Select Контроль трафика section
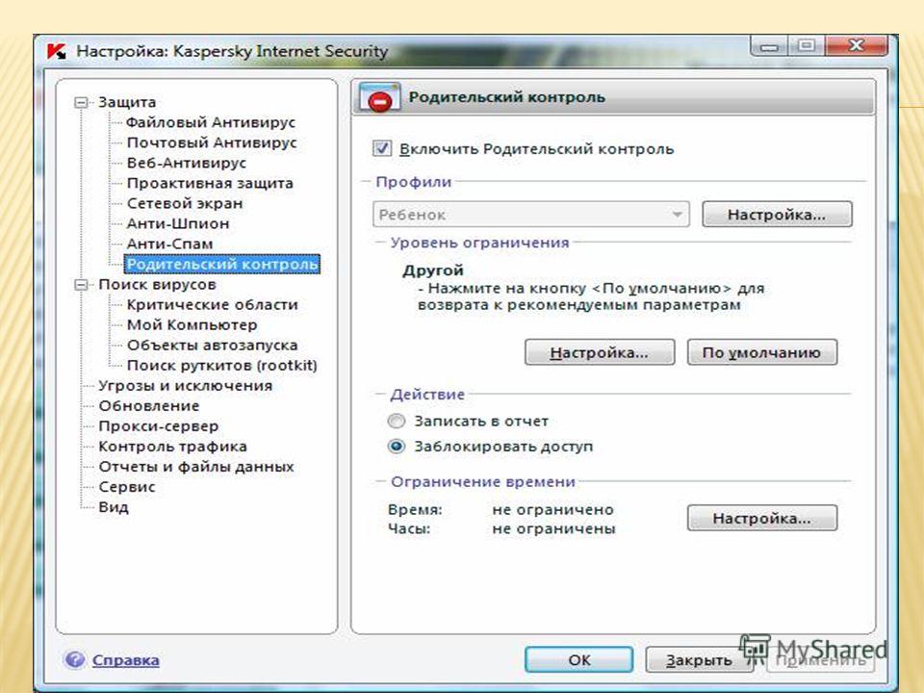The height and width of the screenshot is (693, 924). click(x=172, y=446)
